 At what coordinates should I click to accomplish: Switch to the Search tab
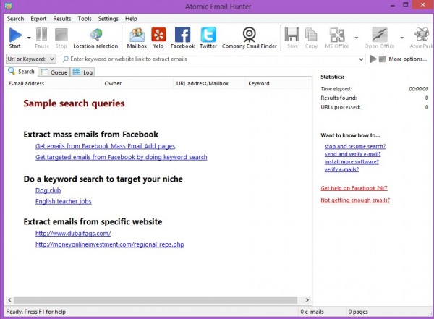point(21,72)
